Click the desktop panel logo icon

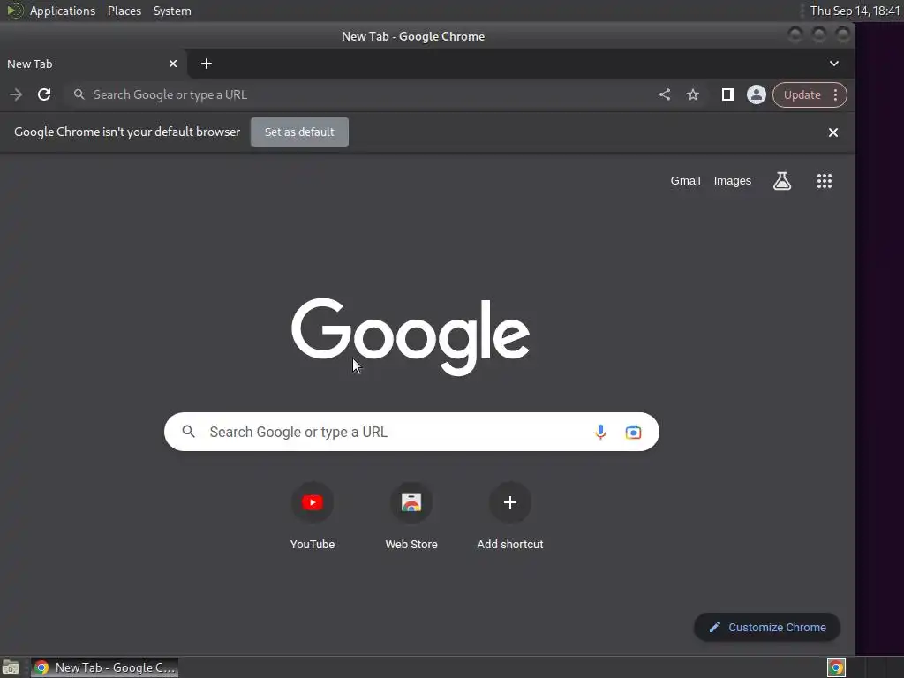point(14,11)
